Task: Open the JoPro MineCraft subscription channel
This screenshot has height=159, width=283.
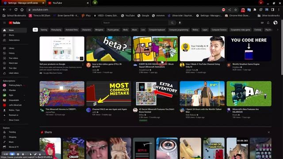Action: (14, 105)
